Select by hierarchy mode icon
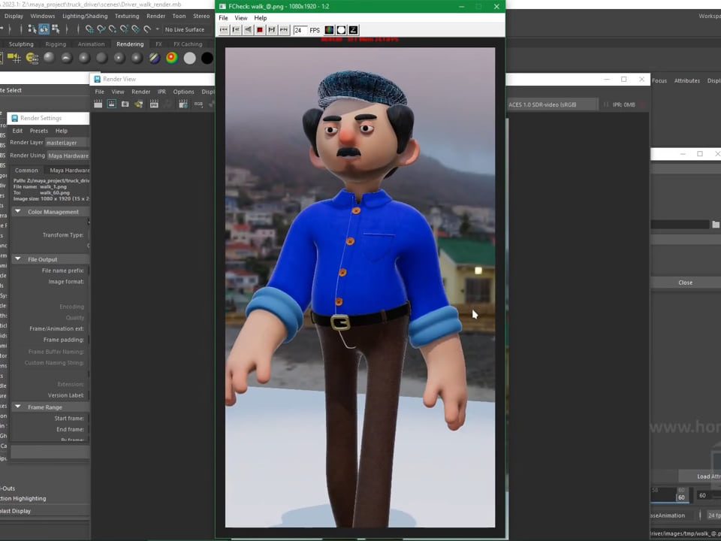This screenshot has width=721, height=541. pos(32,29)
